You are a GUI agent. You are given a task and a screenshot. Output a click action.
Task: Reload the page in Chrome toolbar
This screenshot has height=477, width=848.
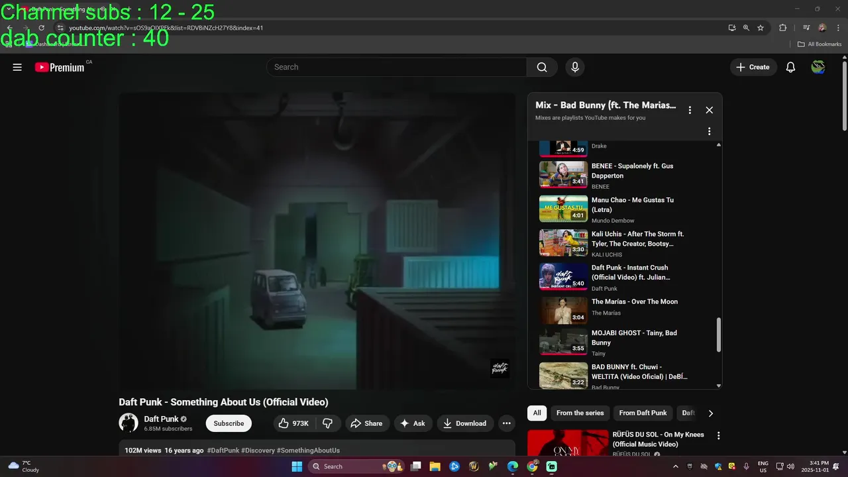(41, 28)
